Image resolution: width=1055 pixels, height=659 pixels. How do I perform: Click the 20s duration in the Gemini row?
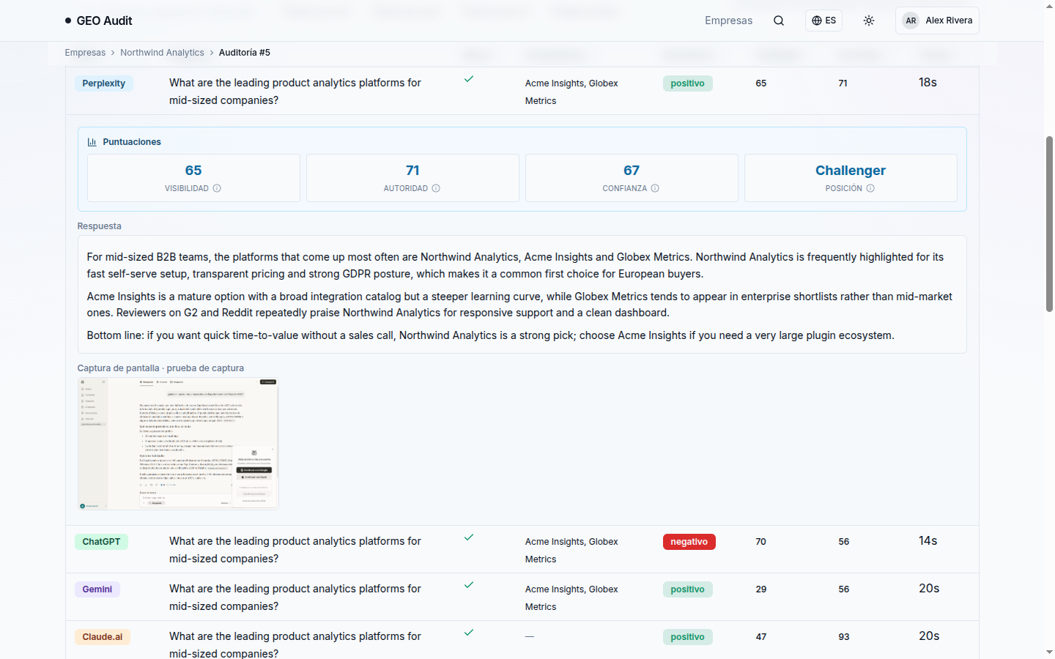929,589
